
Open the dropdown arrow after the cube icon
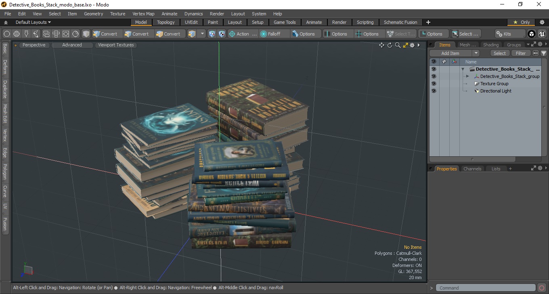coord(202,34)
